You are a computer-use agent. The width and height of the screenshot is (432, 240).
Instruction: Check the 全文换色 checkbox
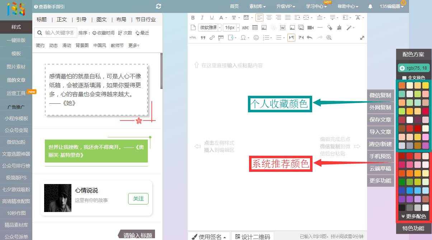tap(404, 78)
